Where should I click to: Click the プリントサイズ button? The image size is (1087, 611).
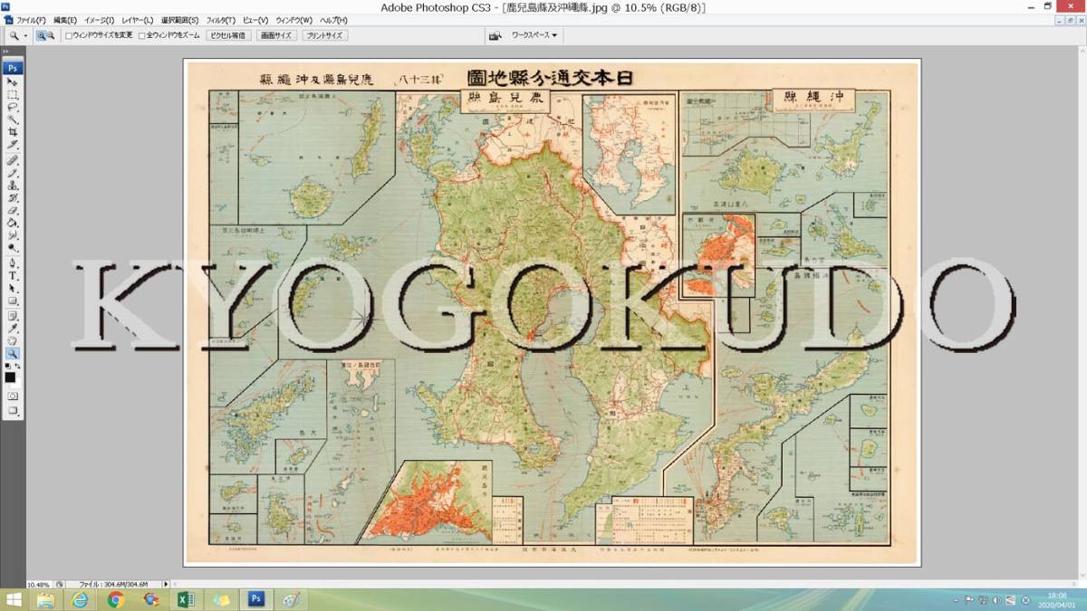point(324,36)
